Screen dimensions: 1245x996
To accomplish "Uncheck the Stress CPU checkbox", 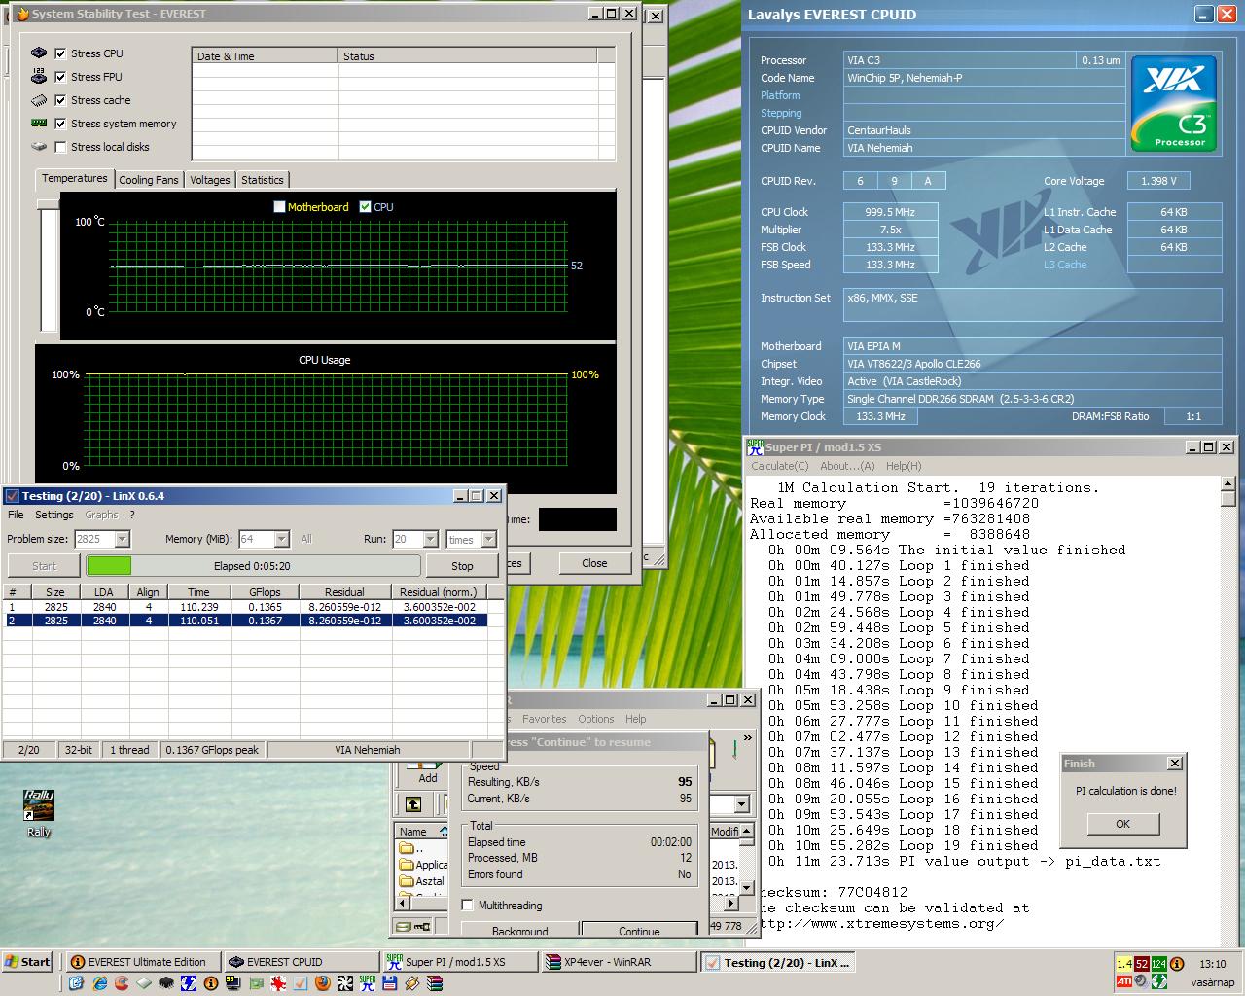I will click(x=61, y=53).
